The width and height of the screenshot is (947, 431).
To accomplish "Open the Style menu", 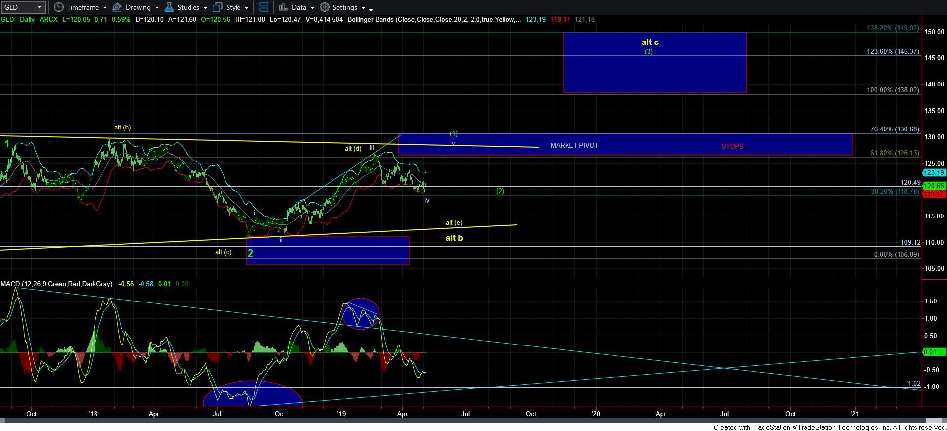I will click(x=233, y=7).
